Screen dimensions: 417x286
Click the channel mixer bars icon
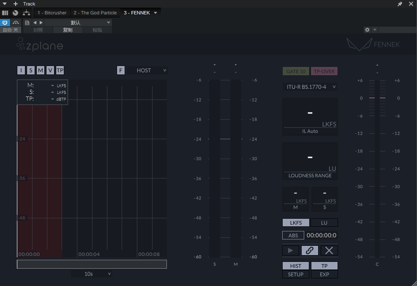click(x=5, y=13)
